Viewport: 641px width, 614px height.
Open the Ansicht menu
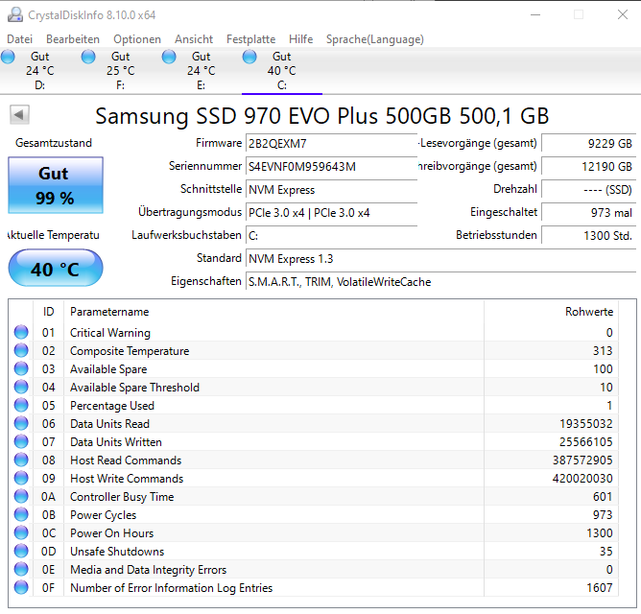pyautogui.click(x=194, y=39)
